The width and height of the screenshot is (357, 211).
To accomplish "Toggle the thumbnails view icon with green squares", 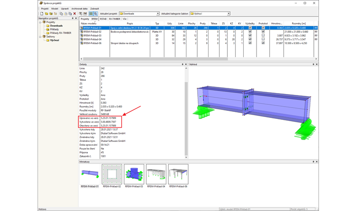I will tap(91, 14).
